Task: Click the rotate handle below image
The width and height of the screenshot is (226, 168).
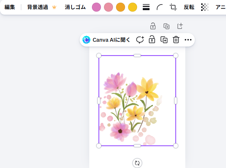Action: [137, 163]
